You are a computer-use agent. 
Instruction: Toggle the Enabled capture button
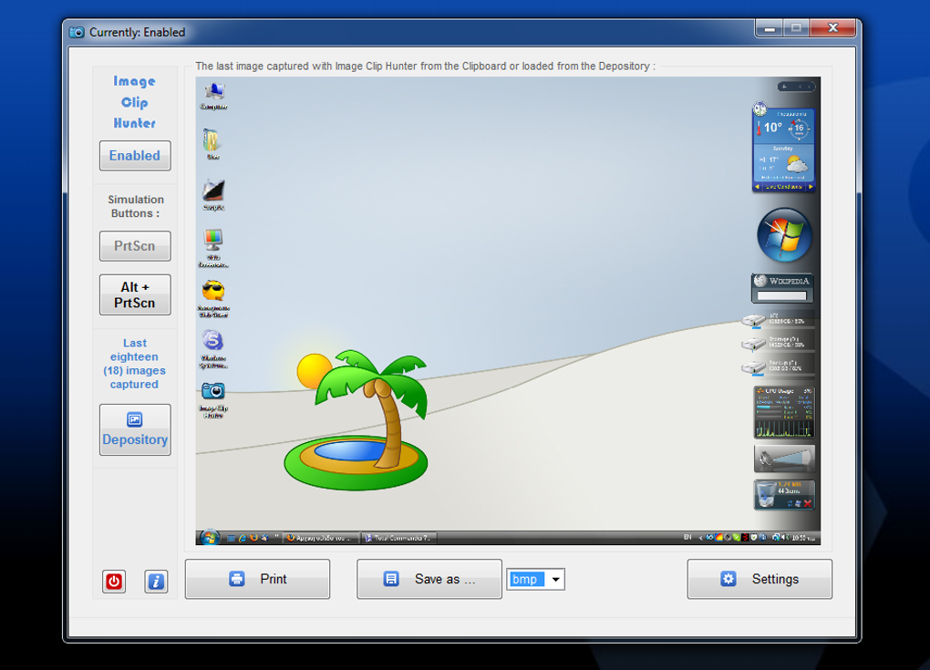point(135,155)
